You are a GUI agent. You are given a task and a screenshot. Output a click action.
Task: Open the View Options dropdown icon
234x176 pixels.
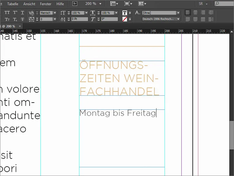tap(114, 4)
